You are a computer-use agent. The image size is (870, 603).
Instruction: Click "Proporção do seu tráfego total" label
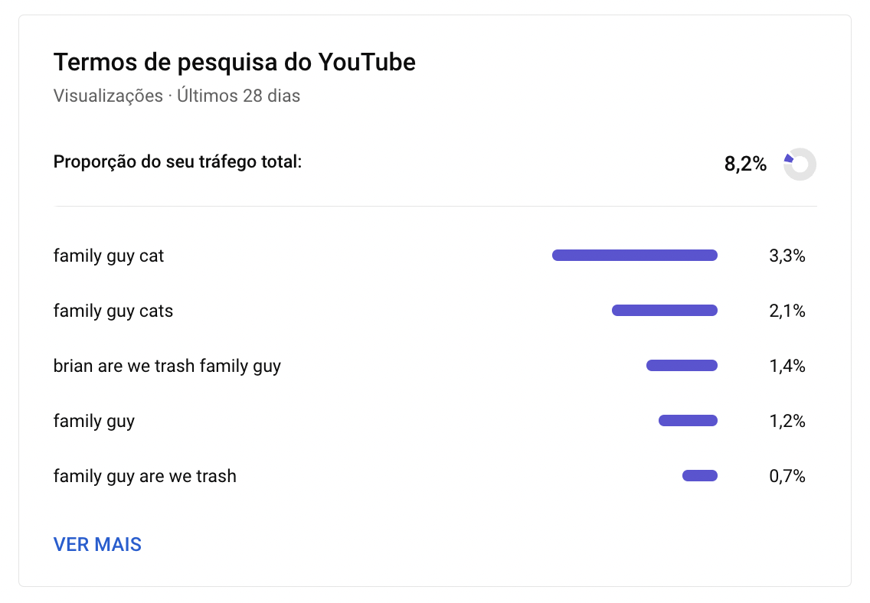178,162
